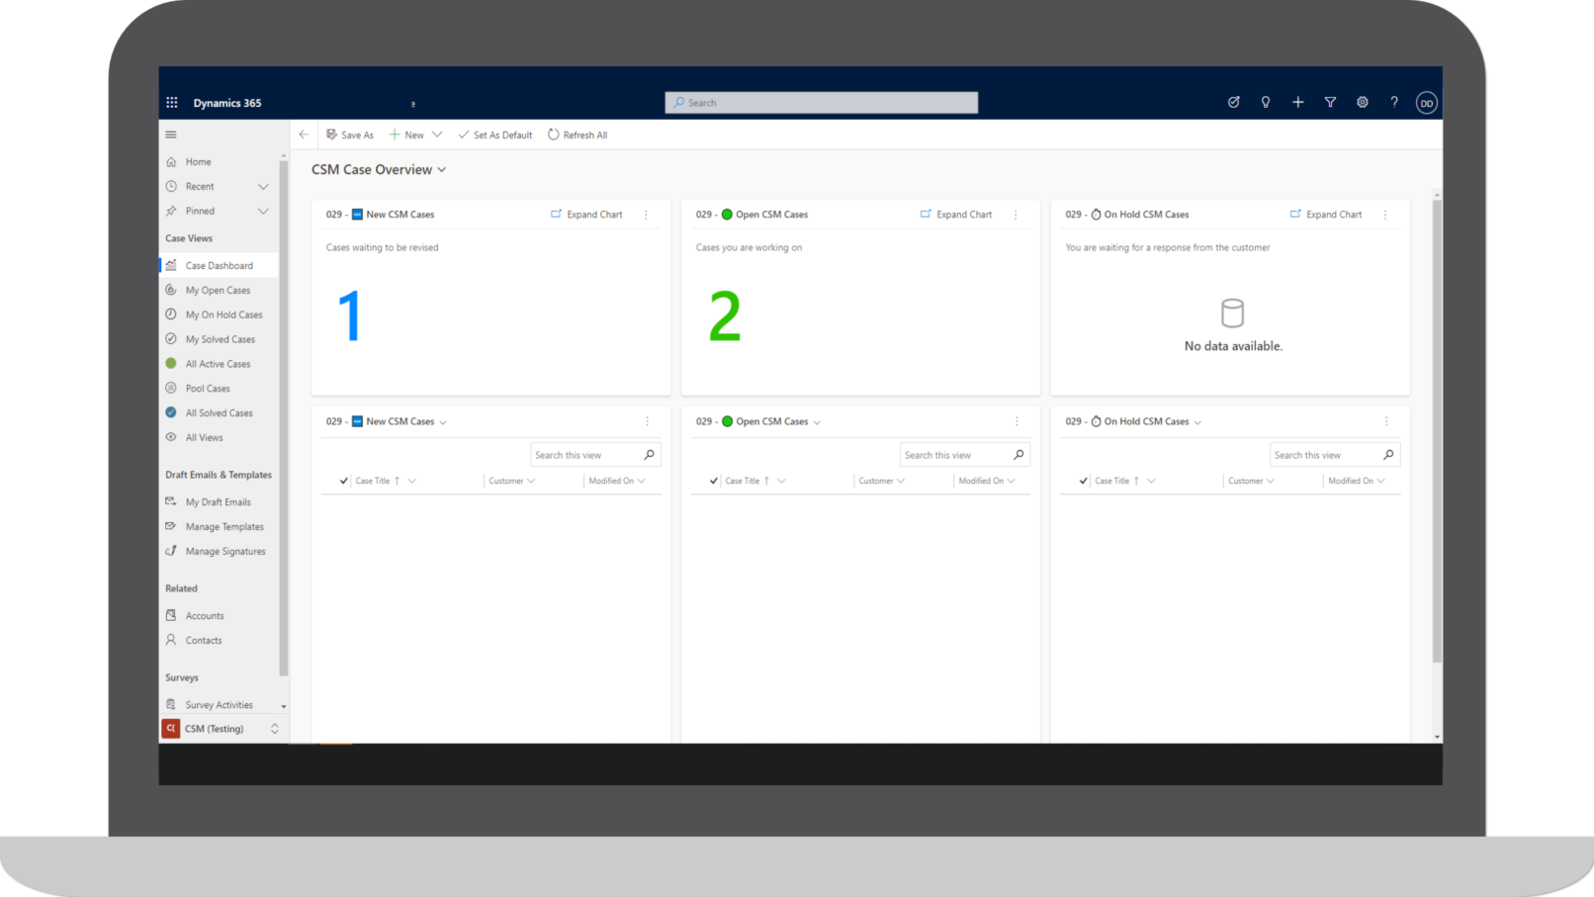Viewport: 1594px width, 897px height.
Task: Open Settings via the gear icon
Action: coord(1362,102)
